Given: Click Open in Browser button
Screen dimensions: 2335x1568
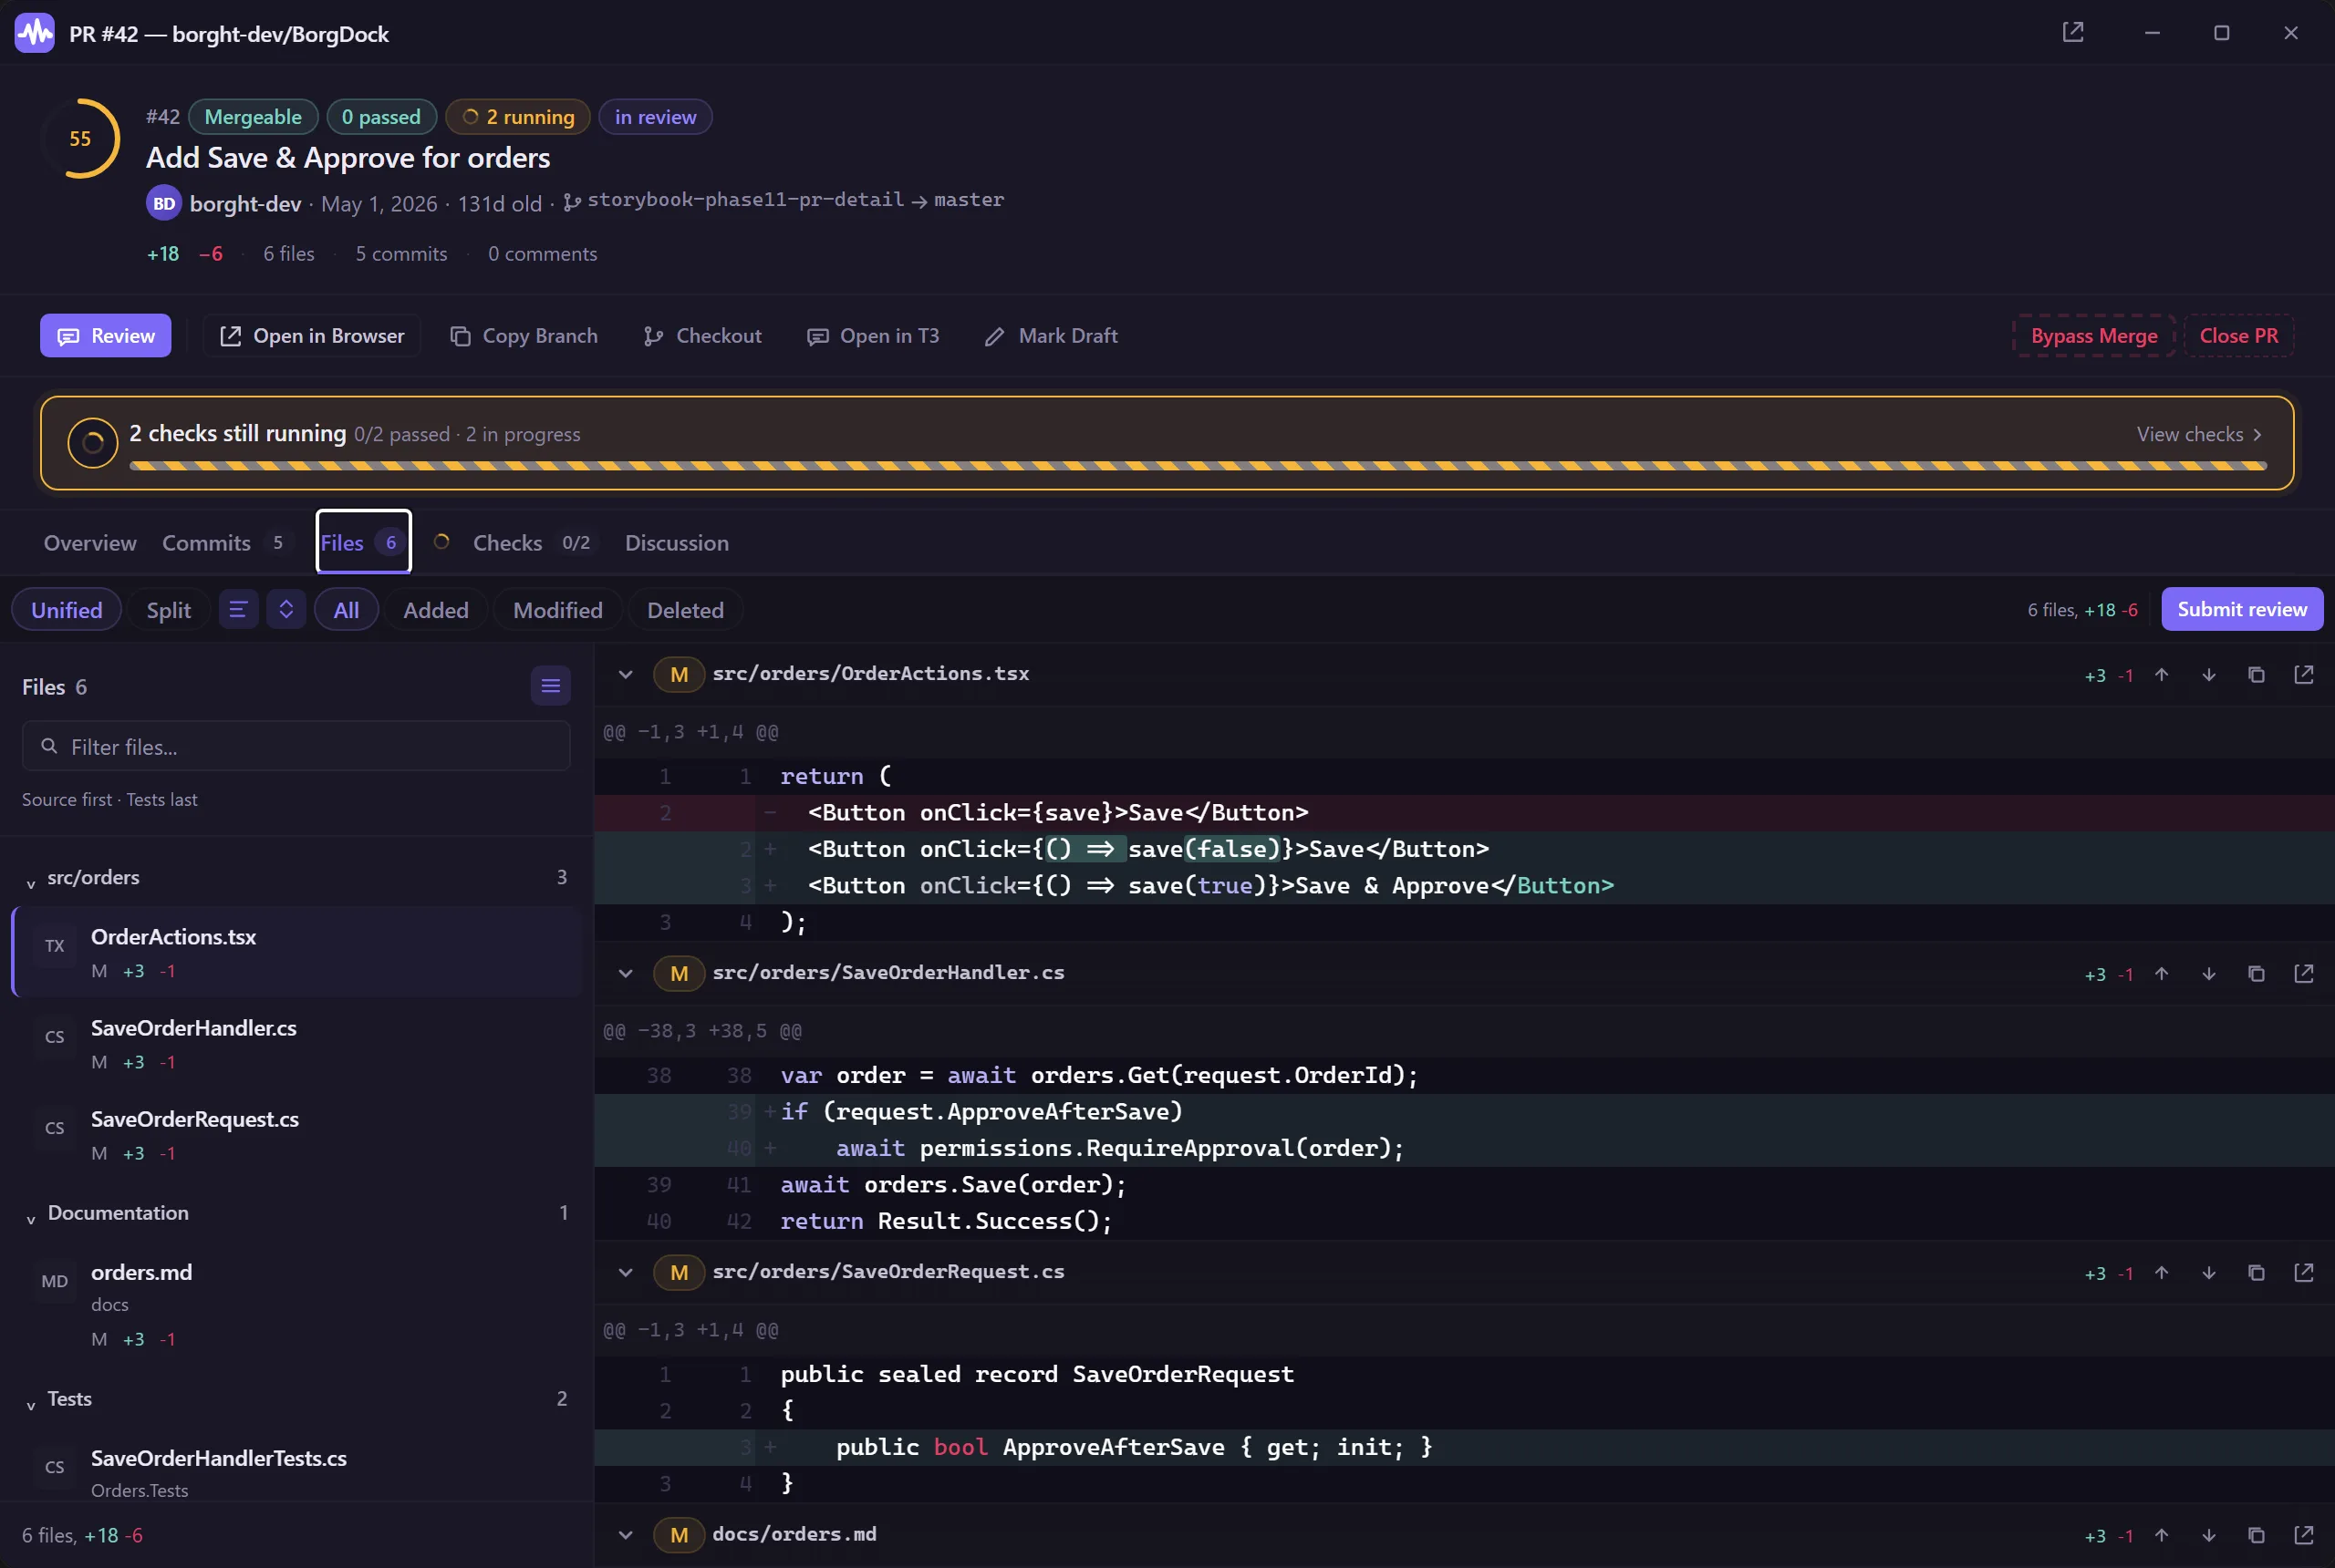Looking at the screenshot, I should [x=311, y=335].
